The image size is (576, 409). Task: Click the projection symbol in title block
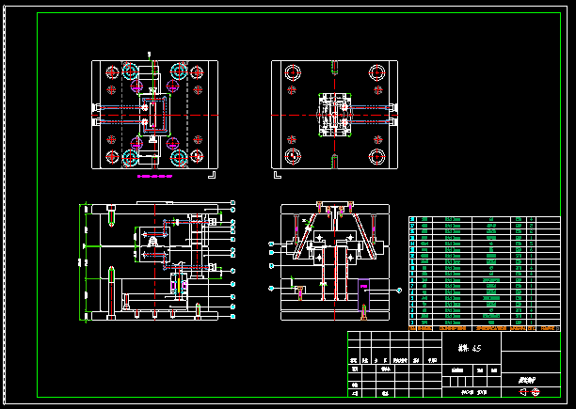coord(529,392)
